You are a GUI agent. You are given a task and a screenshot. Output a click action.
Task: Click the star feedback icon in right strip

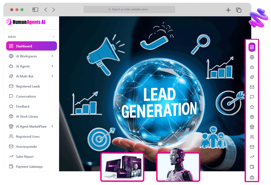252,107
